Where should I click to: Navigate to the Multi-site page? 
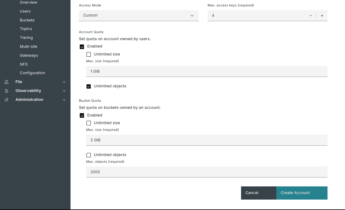(29, 46)
